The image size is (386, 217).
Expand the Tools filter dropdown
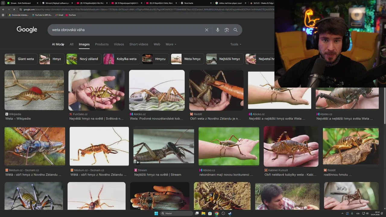tap(236, 44)
